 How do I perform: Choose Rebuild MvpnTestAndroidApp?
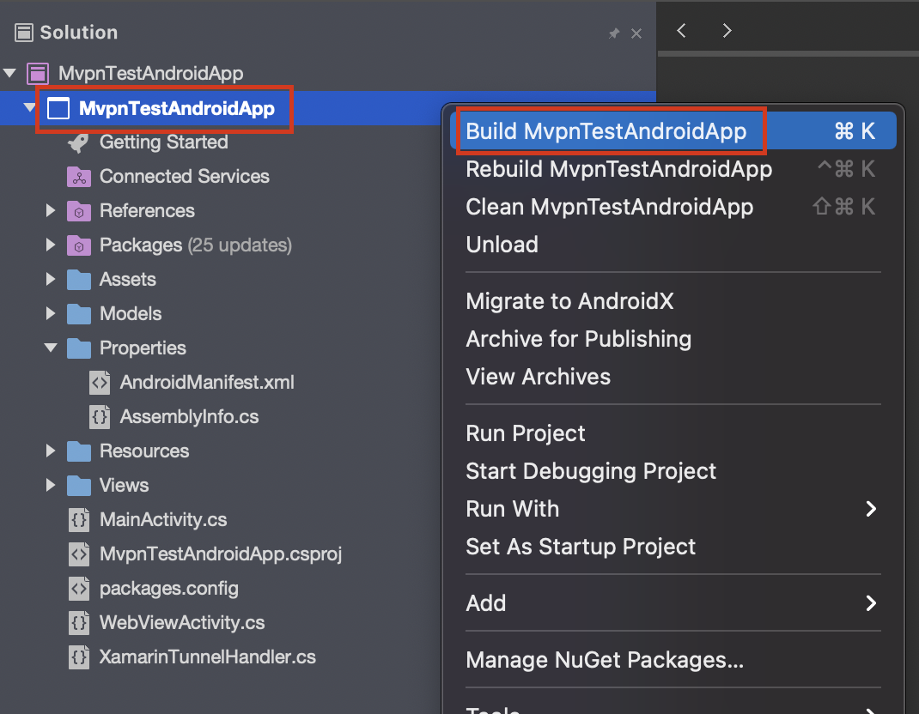click(x=673, y=169)
